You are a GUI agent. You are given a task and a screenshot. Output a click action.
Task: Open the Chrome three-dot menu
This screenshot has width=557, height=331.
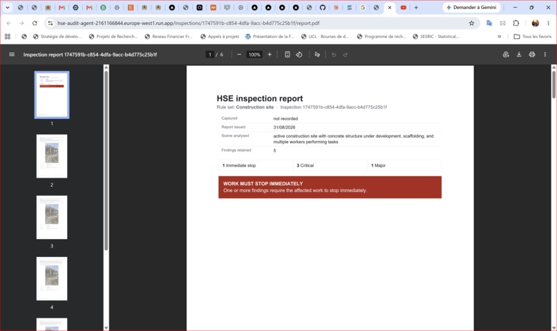[548, 23]
